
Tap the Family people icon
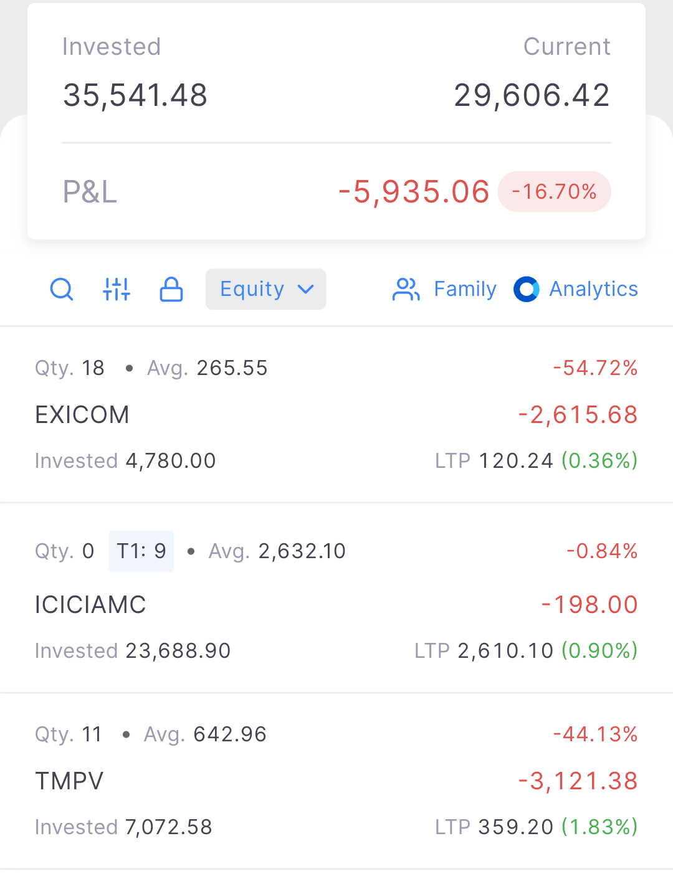[406, 289]
